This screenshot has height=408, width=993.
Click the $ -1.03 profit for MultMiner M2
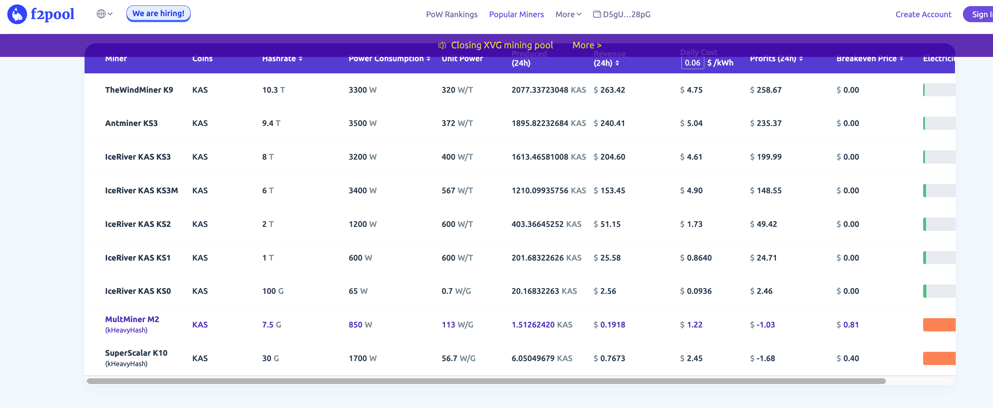pyautogui.click(x=762, y=325)
